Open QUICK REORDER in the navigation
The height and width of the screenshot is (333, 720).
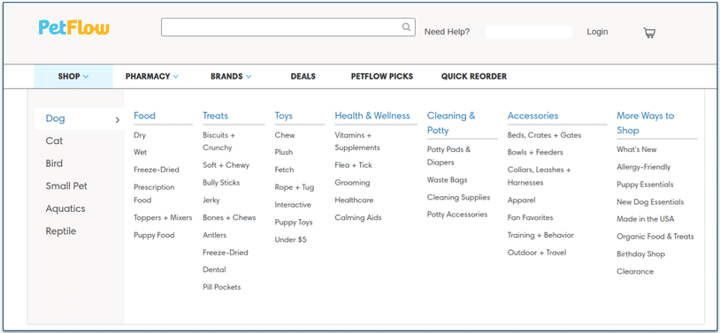click(474, 77)
